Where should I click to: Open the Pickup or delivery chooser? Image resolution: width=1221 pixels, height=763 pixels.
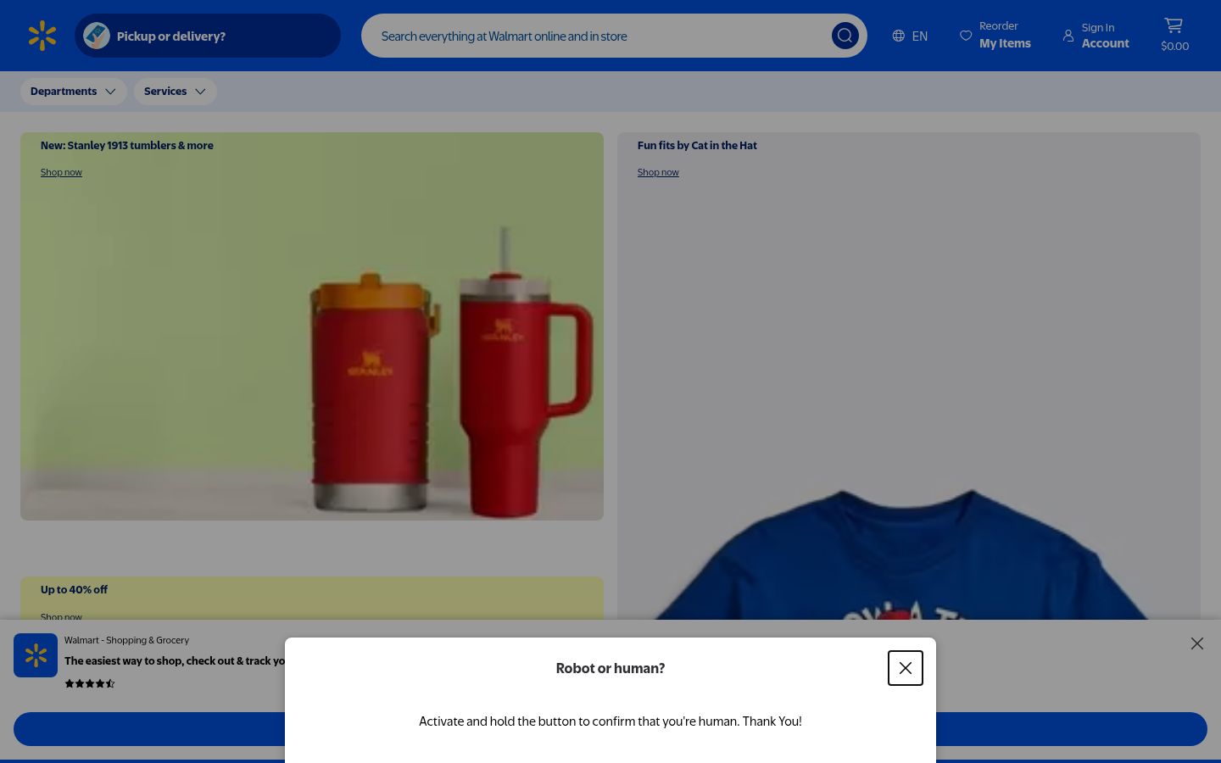point(208,36)
